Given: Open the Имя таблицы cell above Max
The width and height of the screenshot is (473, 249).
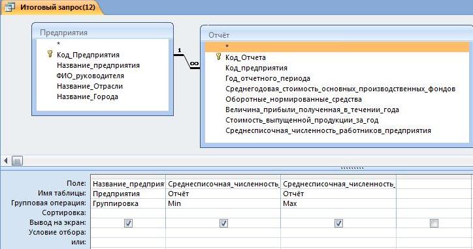Looking at the screenshot, I should tap(338, 194).
